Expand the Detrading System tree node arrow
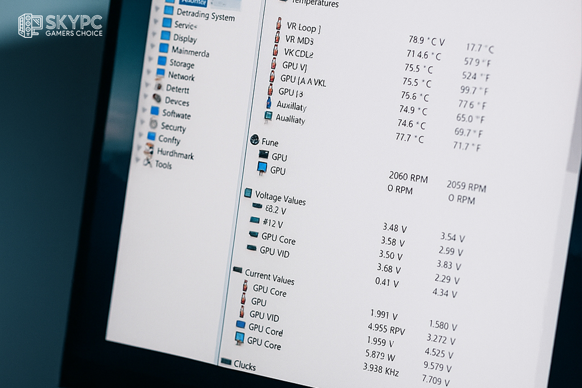Viewport: 582px width, 388px height. click(x=157, y=9)
